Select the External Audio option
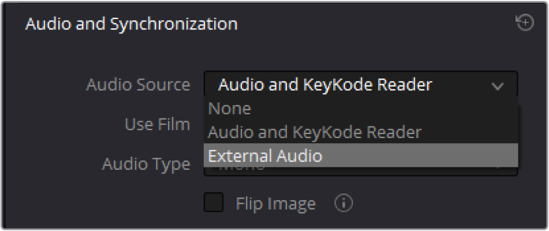Screen dimensions: 549x231 tap(361, 155)
